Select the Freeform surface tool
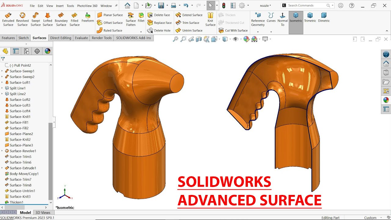Viewport: 391px width, 220px height. (88, 17)
